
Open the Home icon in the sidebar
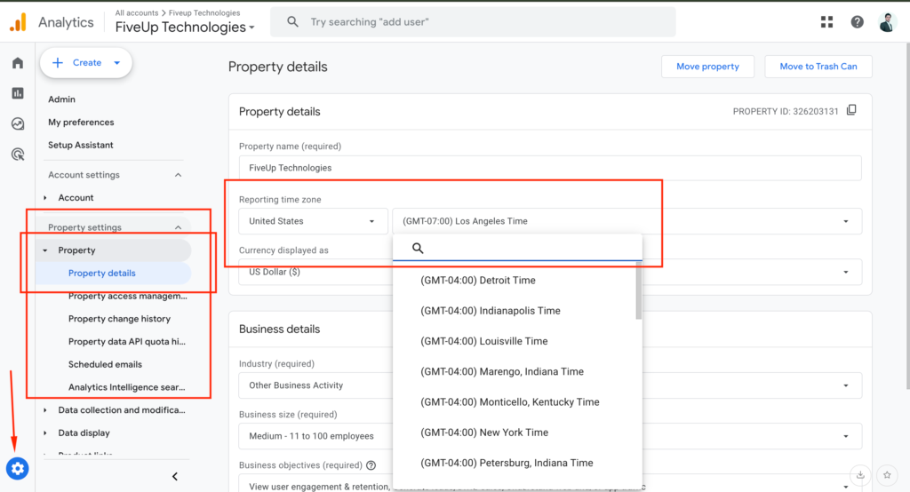pos(18,63)
